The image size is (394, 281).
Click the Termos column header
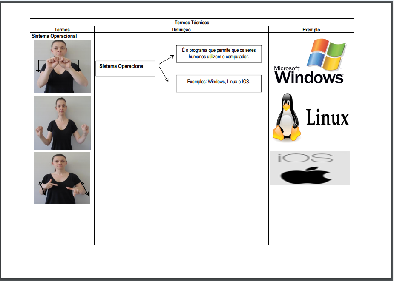point(62,30)
